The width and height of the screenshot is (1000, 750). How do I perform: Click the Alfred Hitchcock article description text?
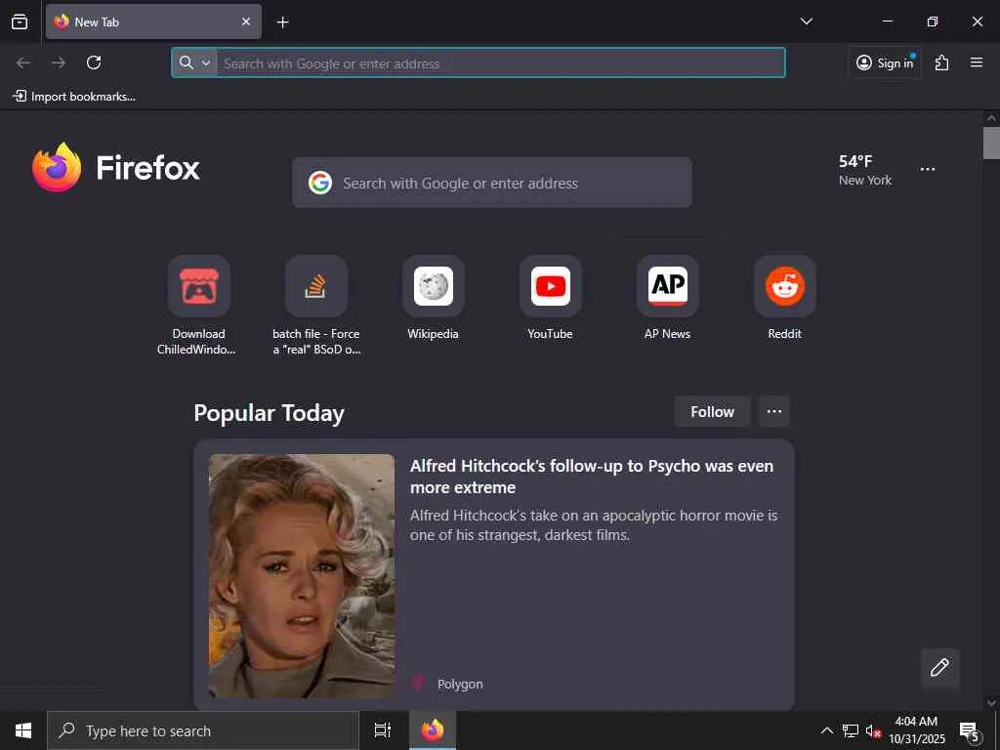click(x=594, y=524)
